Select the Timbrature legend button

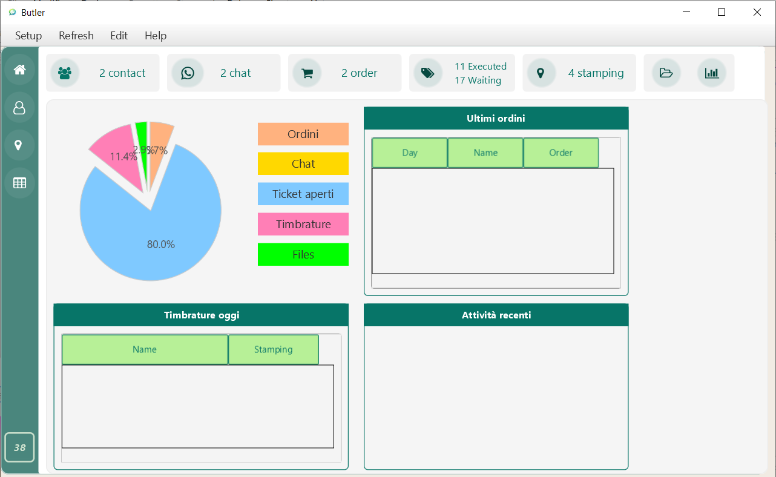[303, 225]
